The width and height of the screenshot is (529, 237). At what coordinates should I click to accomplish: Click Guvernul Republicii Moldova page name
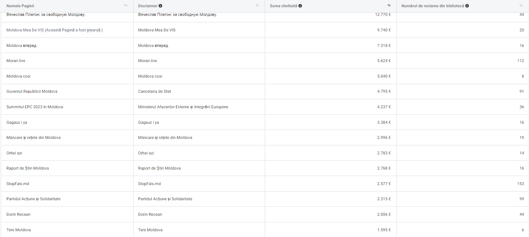coord(32,91)
